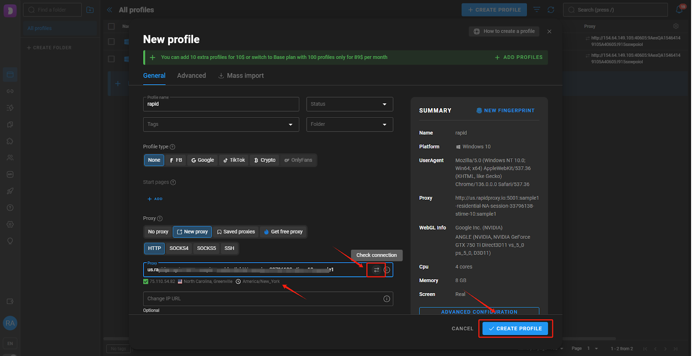
Task: Open the filter icon next to Create Profile
Action: point(537,10)
